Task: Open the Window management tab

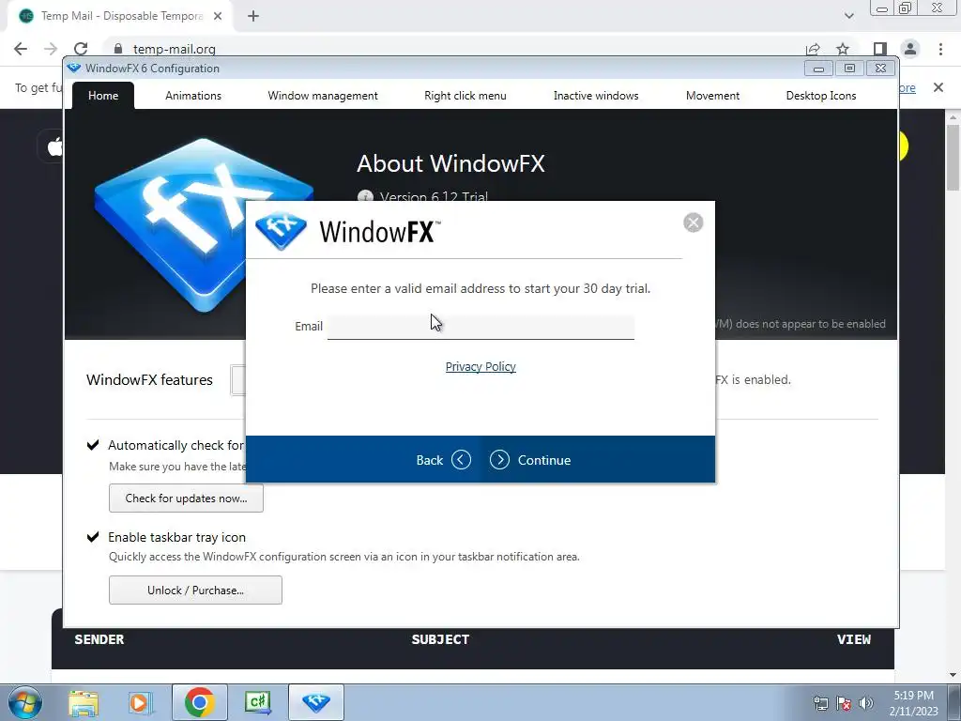Action: (323, 96)
